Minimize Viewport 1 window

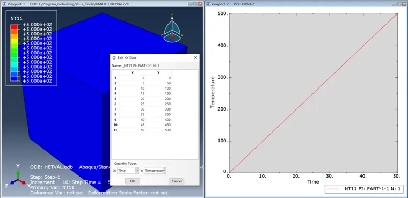[191, 4]
